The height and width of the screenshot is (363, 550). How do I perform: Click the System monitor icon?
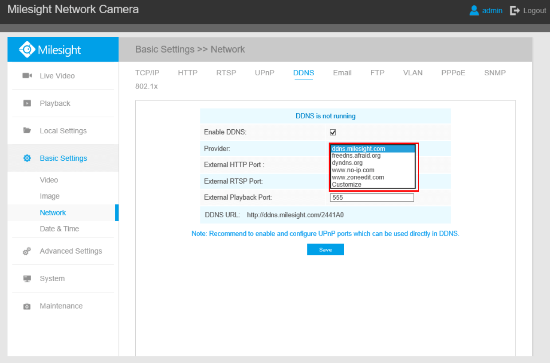pos(27,278)
